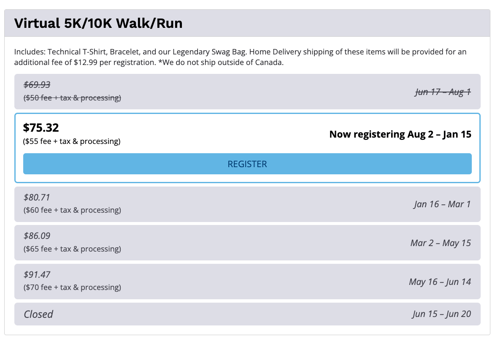Click the bold $75.32 current price

pos(41,127)
